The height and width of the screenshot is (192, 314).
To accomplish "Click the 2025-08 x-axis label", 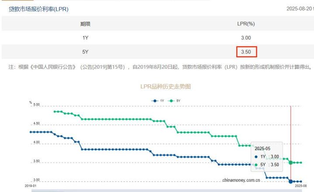I will click(300, 186).
